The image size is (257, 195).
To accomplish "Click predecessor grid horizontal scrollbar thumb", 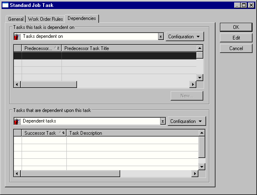I will pos(49,84).
